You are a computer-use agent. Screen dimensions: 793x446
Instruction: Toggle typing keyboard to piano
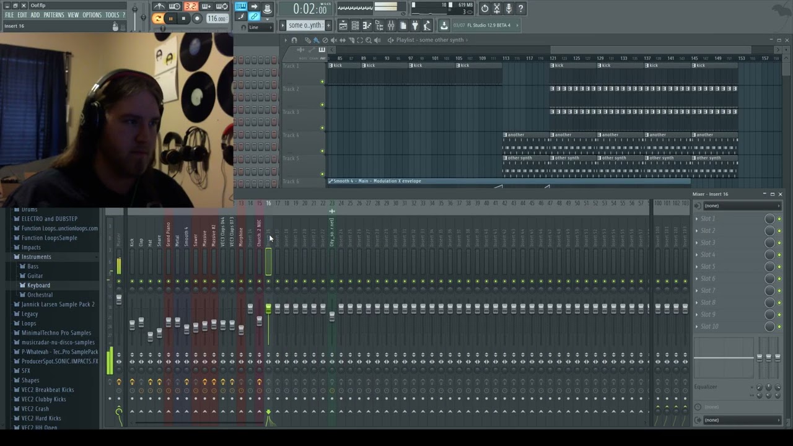240,6
